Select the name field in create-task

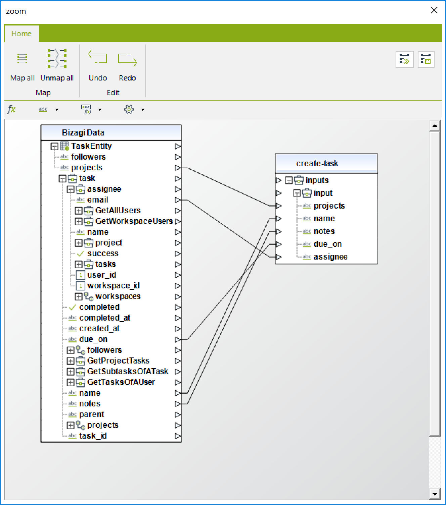pos(324,219)
